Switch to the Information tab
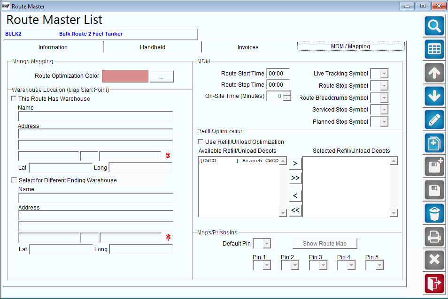 tap(53, 47)
